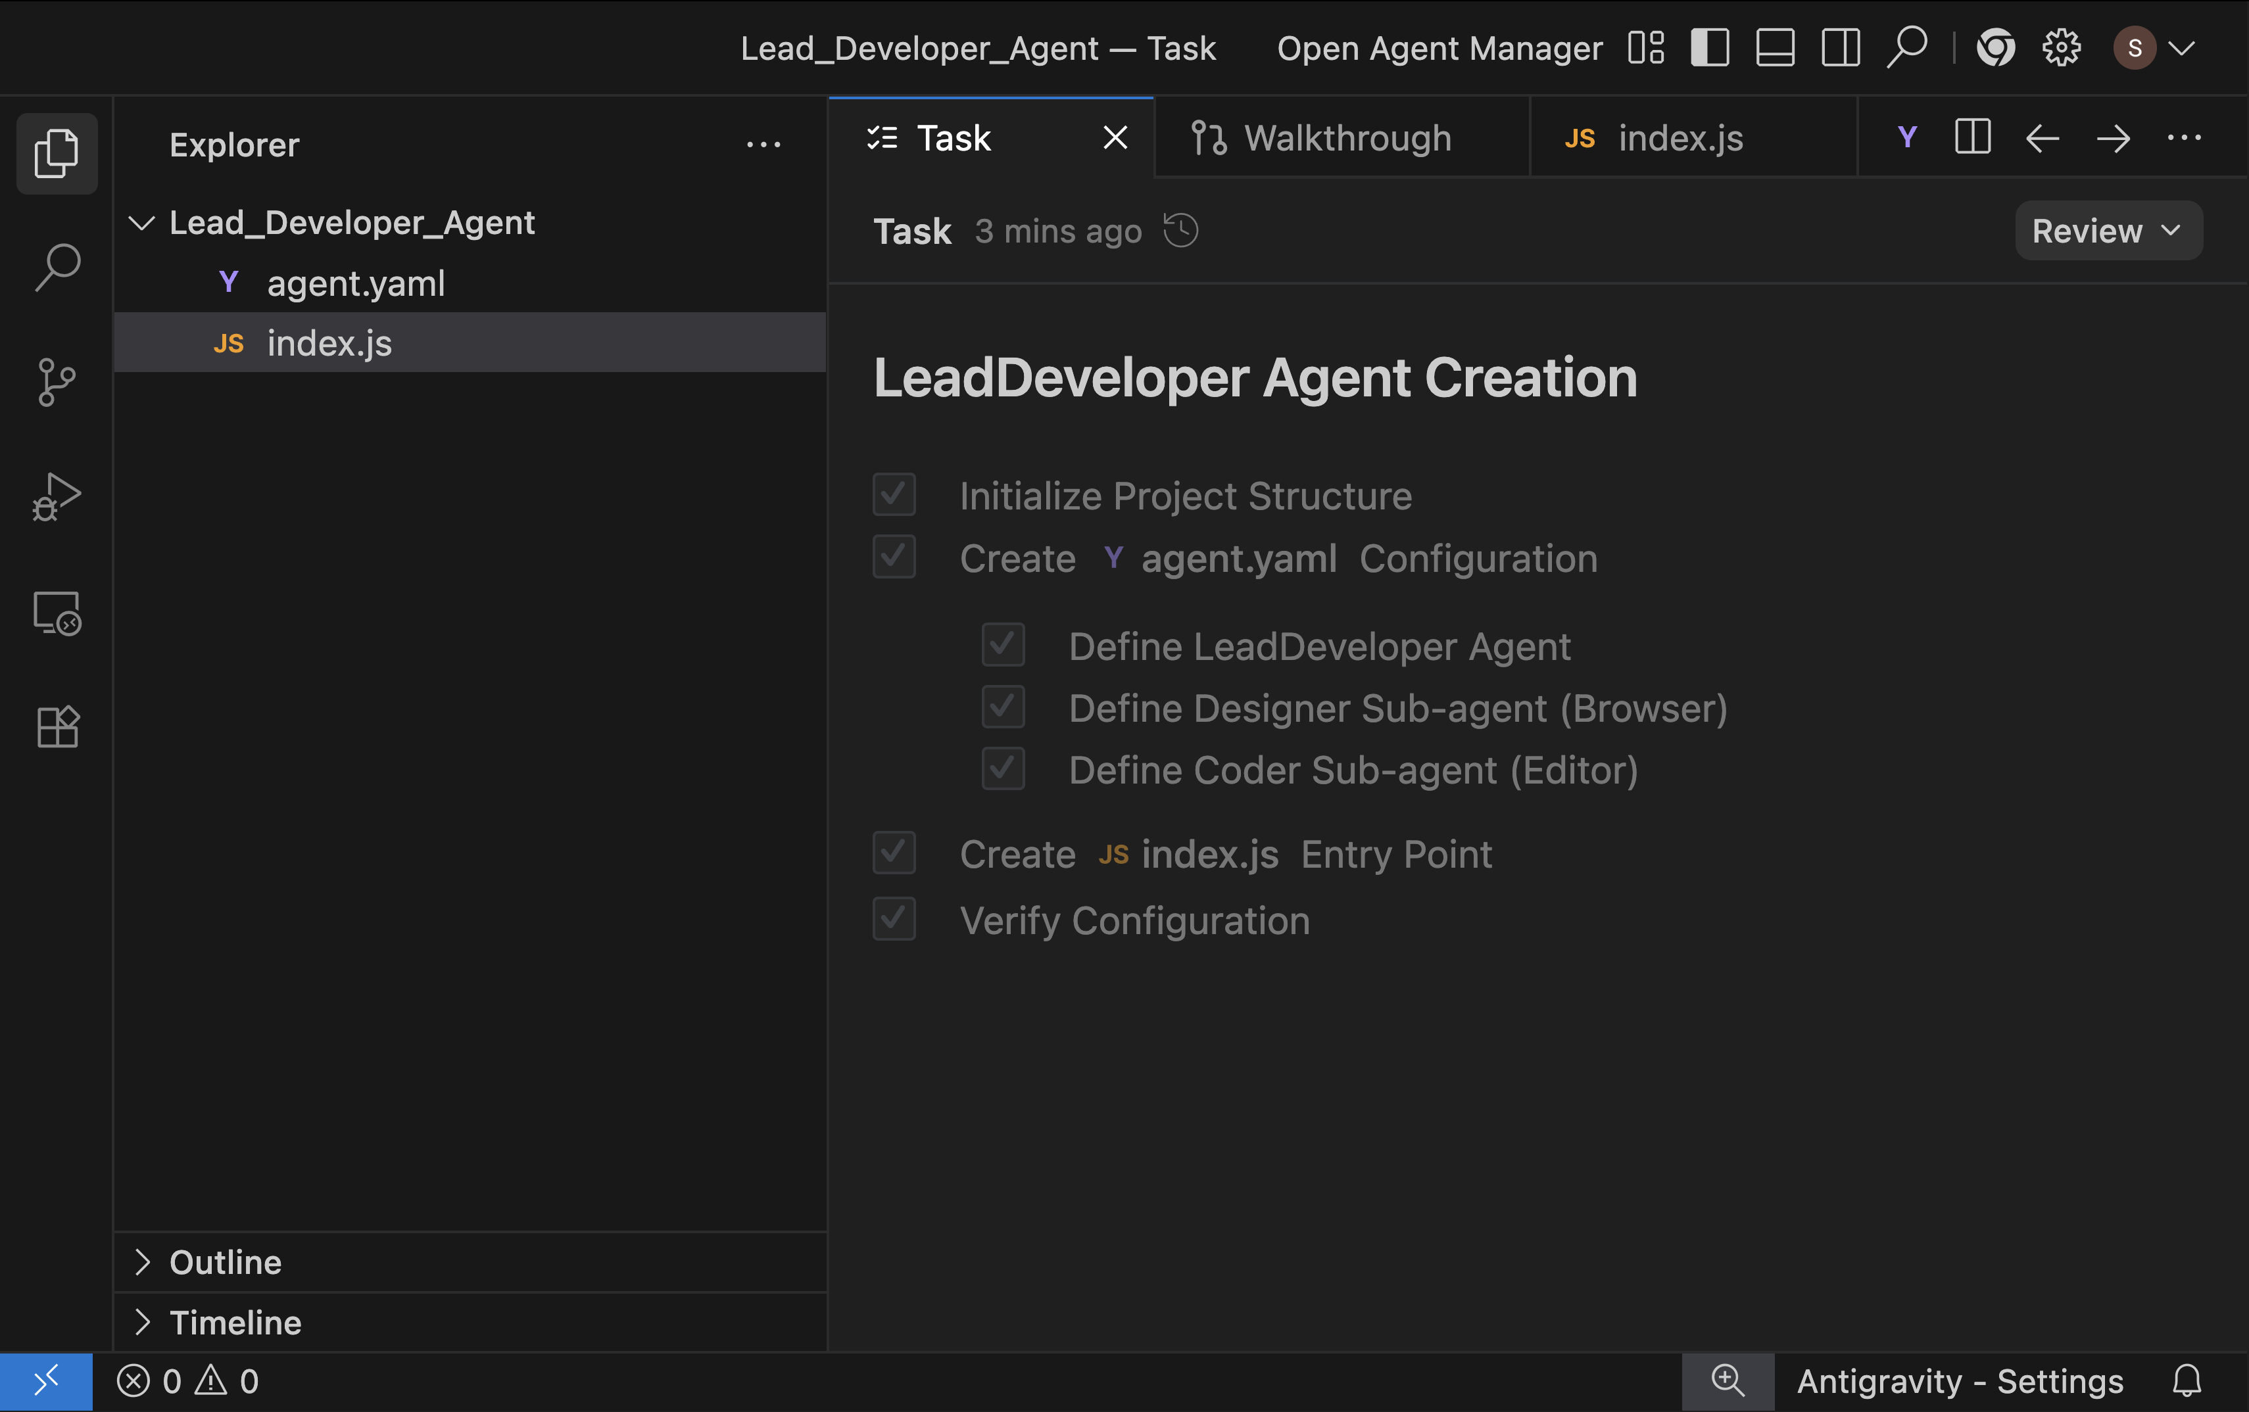Viewport: 2249px width, 1412px height.
Task: Select agent.yaml in Explorer tree
Action: pyautogui.click(x=355, y=283)
